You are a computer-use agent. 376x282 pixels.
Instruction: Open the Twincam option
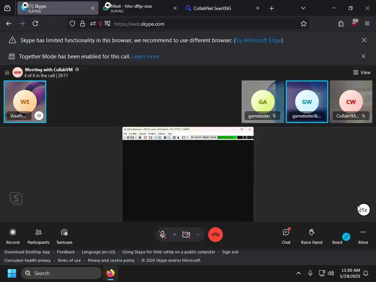[64, 236]
